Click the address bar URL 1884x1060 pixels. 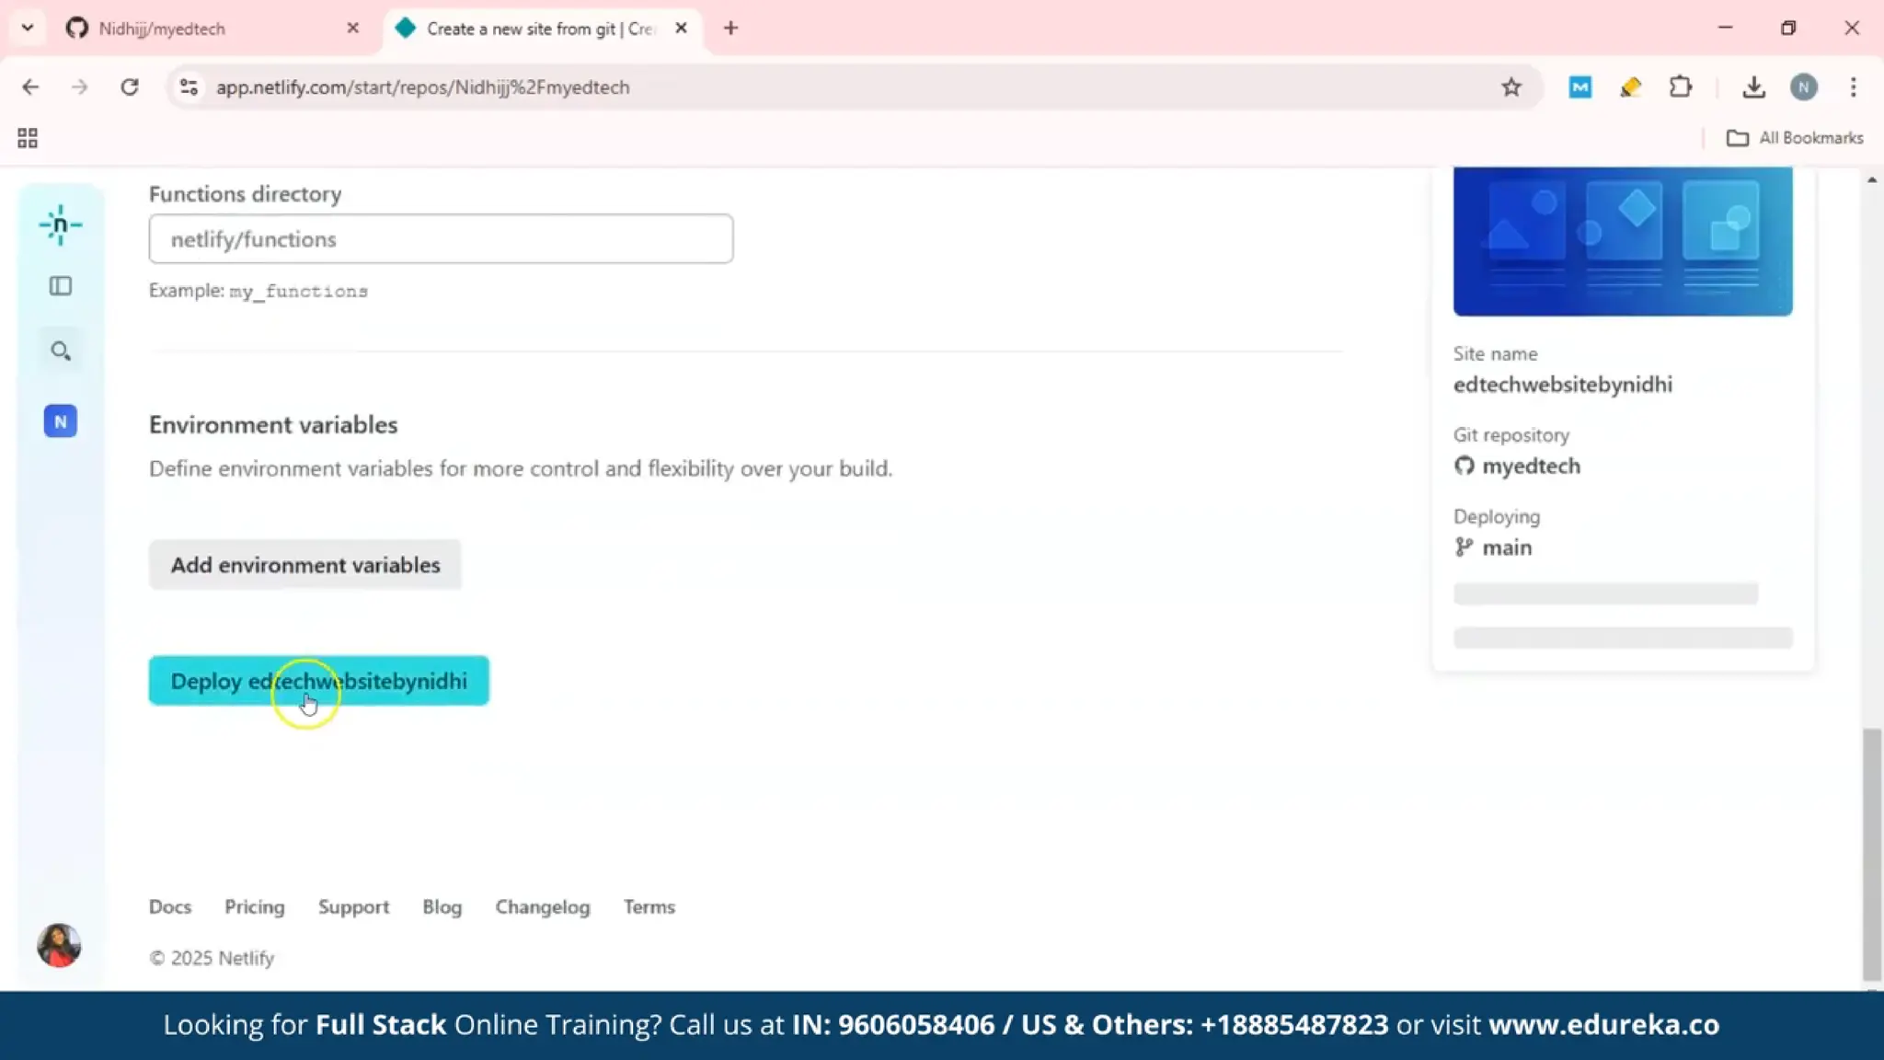423,86
